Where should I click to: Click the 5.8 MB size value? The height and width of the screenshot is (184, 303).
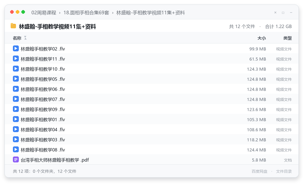pos(259,160)
